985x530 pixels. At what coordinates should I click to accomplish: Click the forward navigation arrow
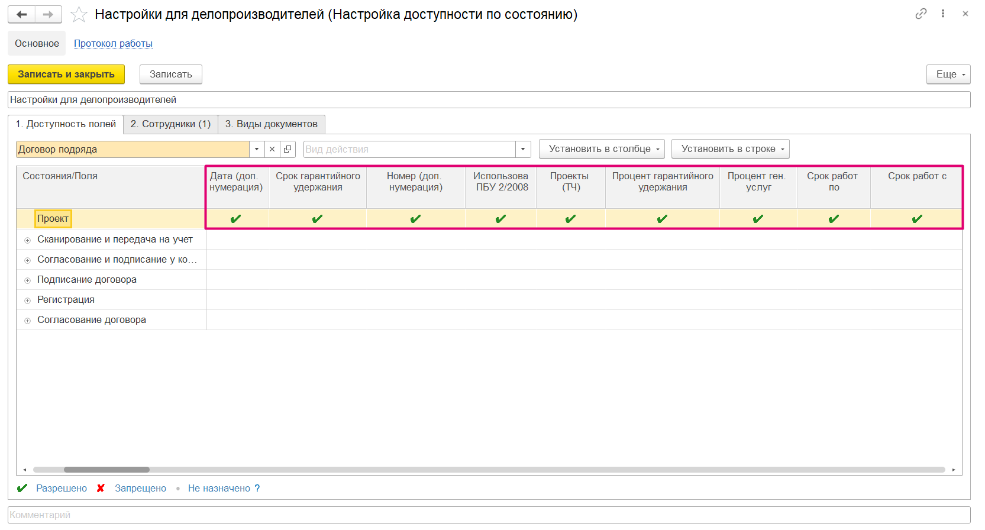click(49, 14)
